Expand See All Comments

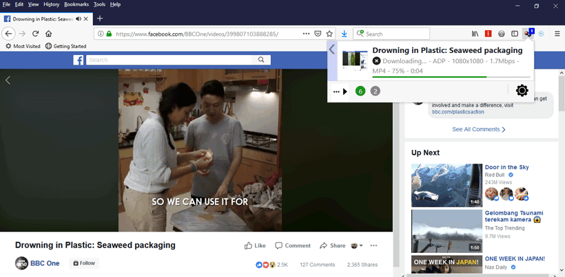[478, 129]
